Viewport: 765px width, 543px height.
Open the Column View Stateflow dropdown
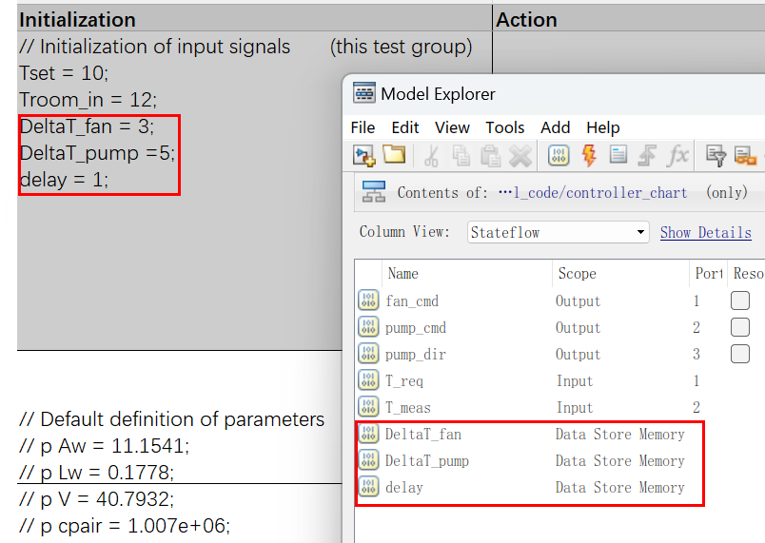coord(559,232)
